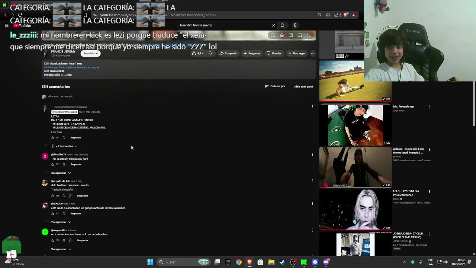Like the pinned comment with 241 likes

[x=53, y=138]
